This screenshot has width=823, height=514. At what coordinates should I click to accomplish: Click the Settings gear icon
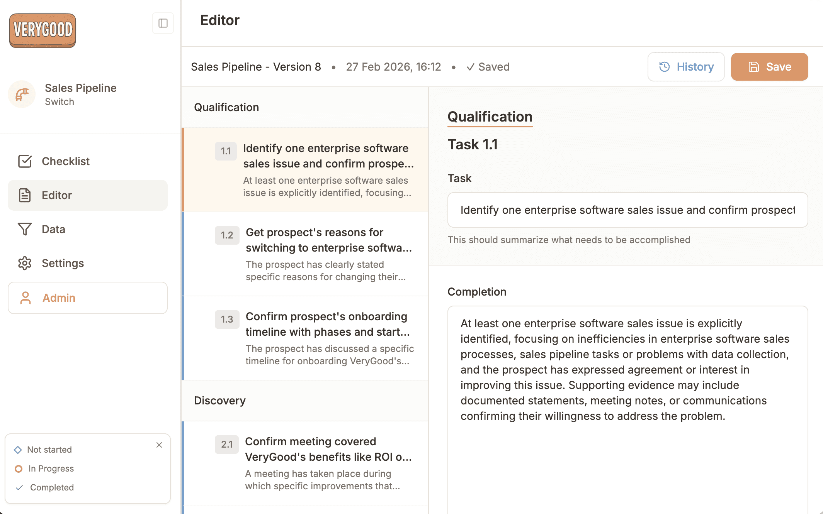point(25,263)
